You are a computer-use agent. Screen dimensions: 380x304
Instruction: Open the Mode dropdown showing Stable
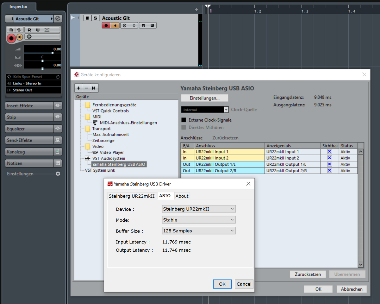pos(199,220)
